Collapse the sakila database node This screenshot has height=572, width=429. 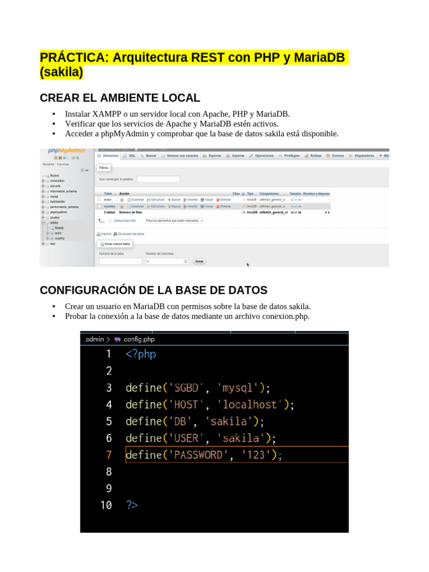coord(43,222)
